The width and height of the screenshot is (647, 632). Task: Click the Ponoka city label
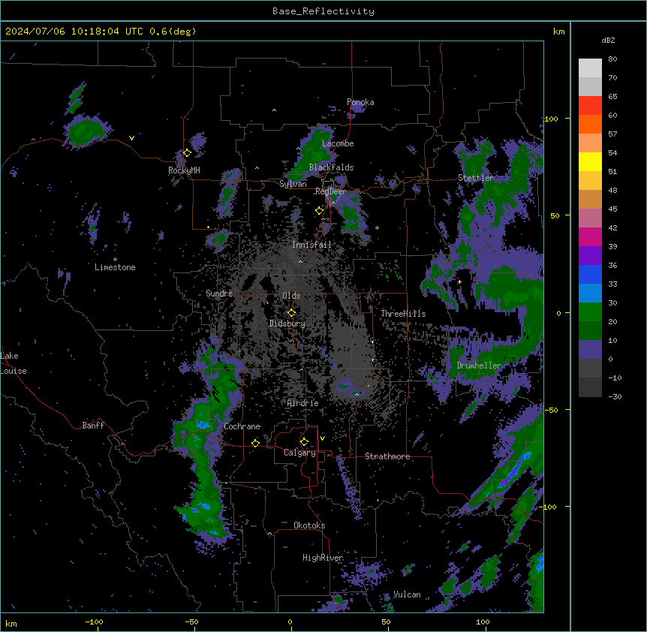[360, 102]
